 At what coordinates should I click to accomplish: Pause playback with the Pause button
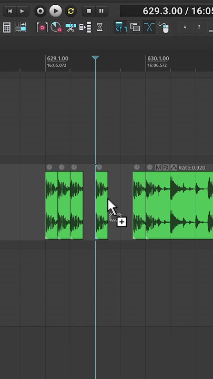click(x=101, y=11)
